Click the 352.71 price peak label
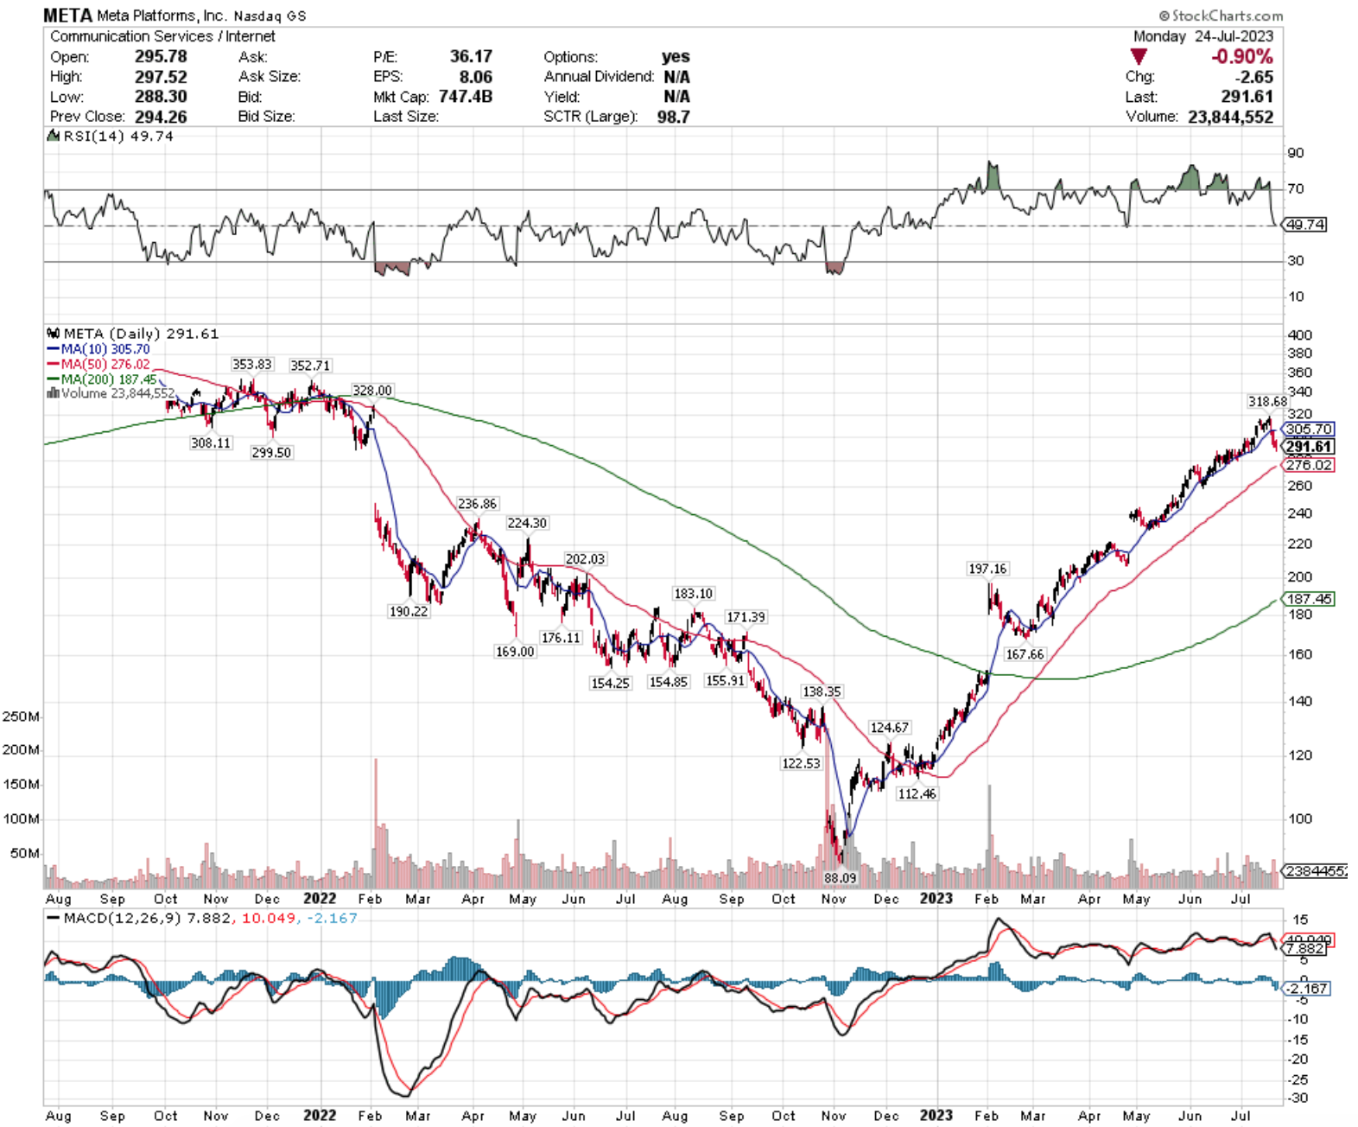Image resolution: width=1358 pixels, height=1127 pixels. [310, 366]
